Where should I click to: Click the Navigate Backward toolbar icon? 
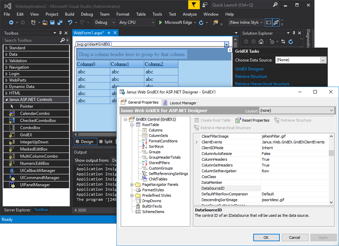point(11,22)
